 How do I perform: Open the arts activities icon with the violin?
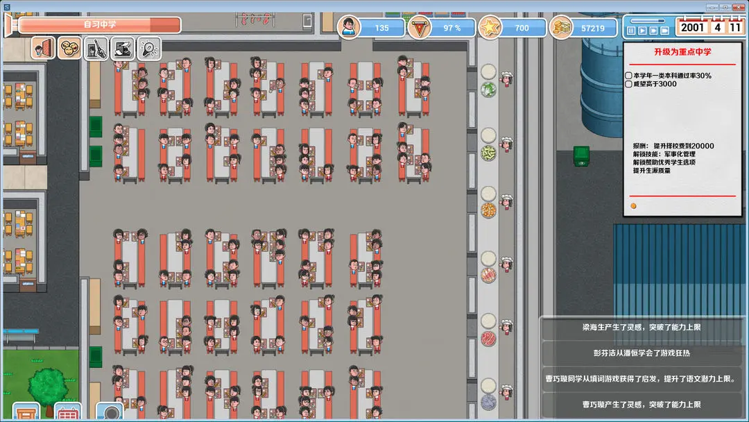click(x=97, y=50)
